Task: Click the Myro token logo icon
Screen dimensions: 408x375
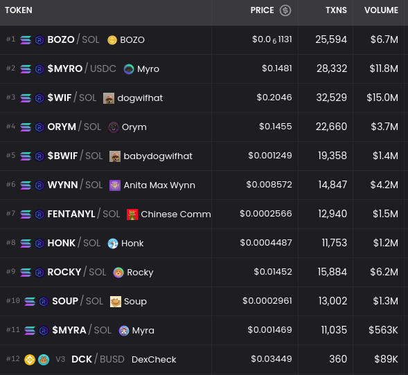Action: 129,69
